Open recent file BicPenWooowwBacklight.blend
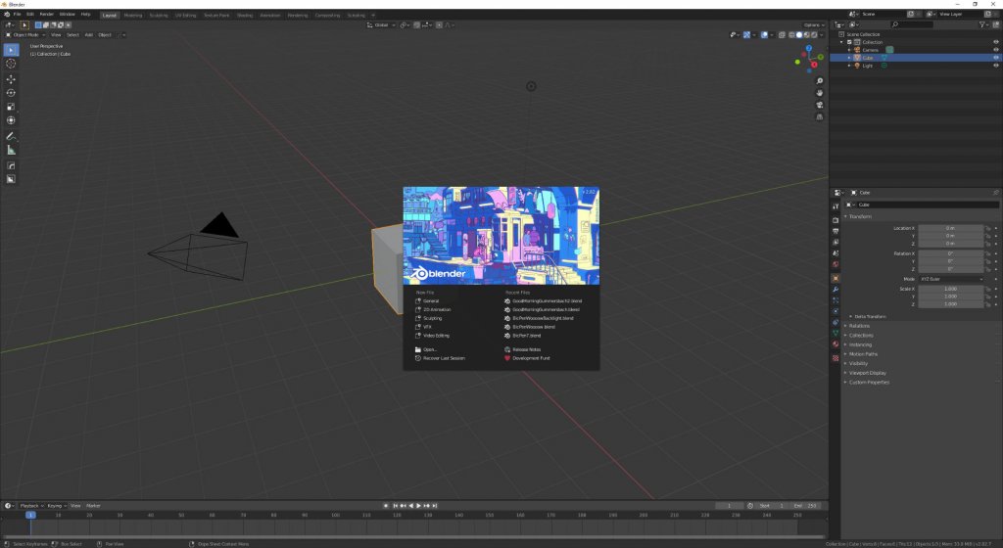Viewport: 1003px width, 548px height. coord(543,318)
